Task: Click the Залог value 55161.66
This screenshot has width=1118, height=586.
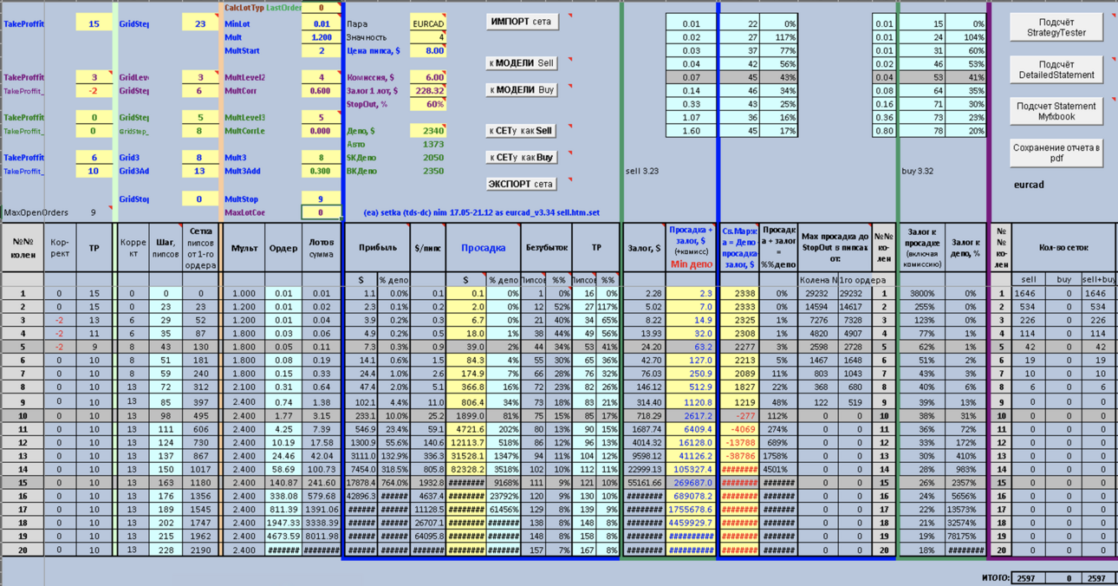Action: (644, 483)
